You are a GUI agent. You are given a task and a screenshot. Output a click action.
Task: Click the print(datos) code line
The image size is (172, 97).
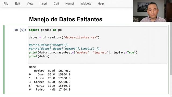39,56
